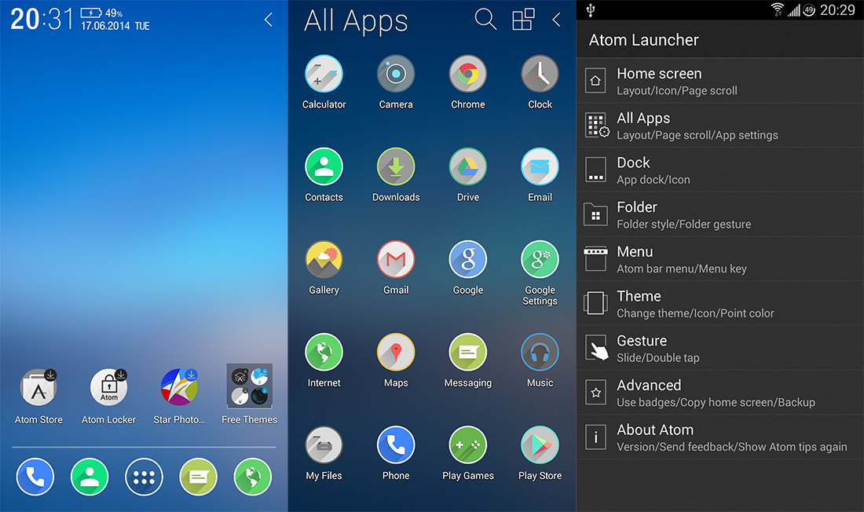Viewport: 864px width, 512px height.
Task: Open the Atom Locker shortcut
Action: [108, 388]
